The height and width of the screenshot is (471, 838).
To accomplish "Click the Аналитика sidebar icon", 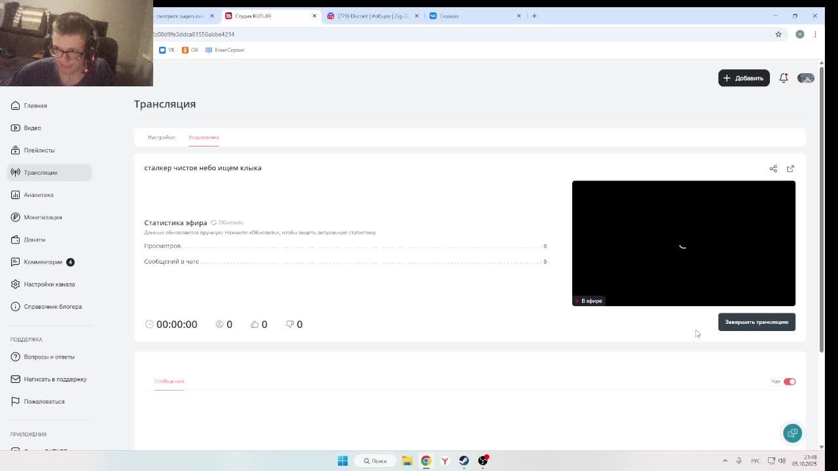I will [x=15, y=195].
